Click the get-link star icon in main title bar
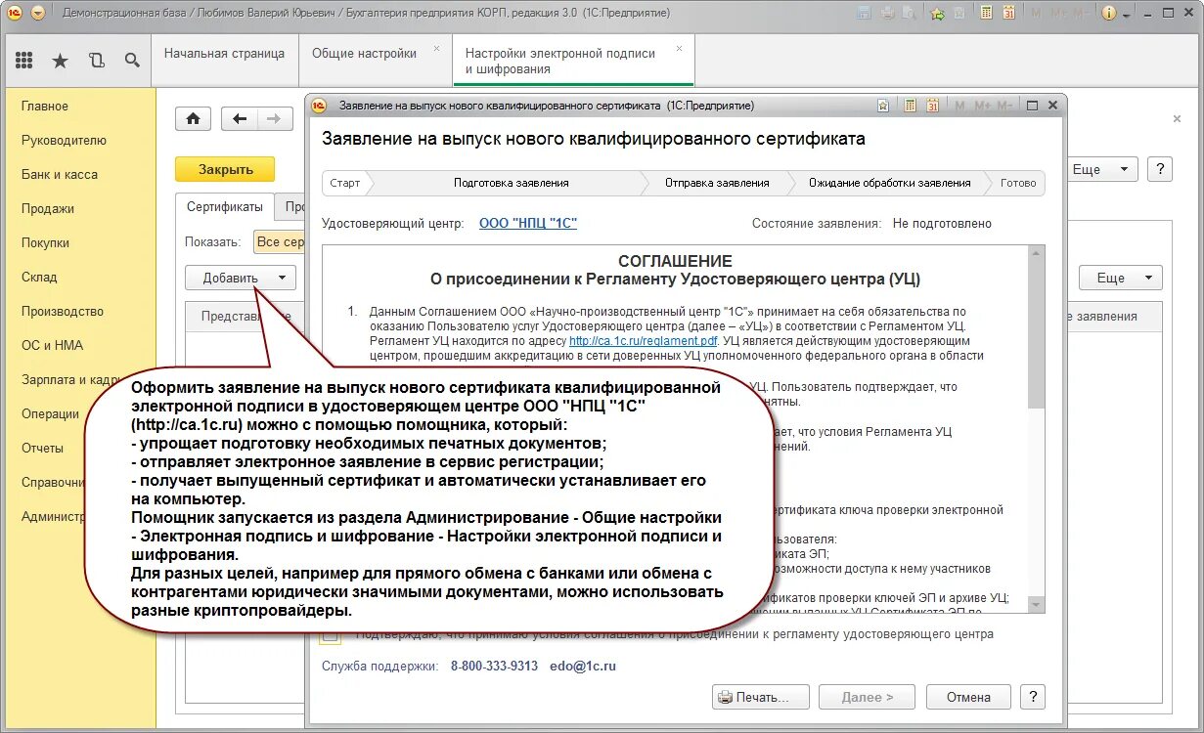Screen dimensions: 1204x733 click(x=937, y=14)
